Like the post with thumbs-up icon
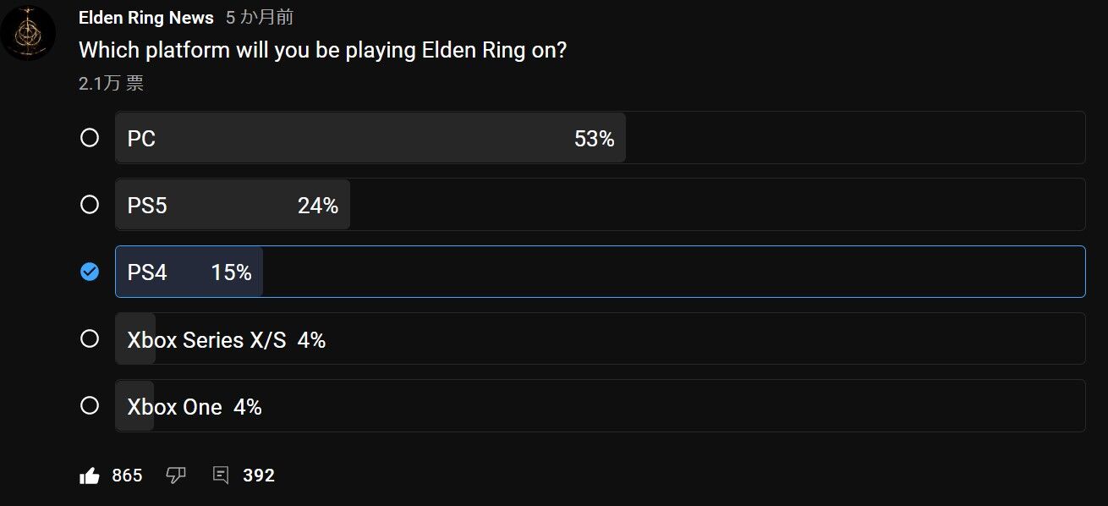This screenshot has height=506, width=1108. point(90,476)
